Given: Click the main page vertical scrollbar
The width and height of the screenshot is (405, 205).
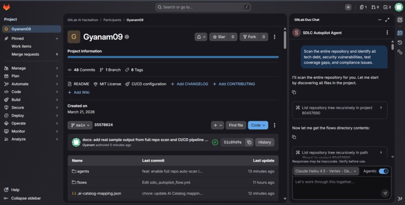Looking at the screenshot, I should 285,40.
